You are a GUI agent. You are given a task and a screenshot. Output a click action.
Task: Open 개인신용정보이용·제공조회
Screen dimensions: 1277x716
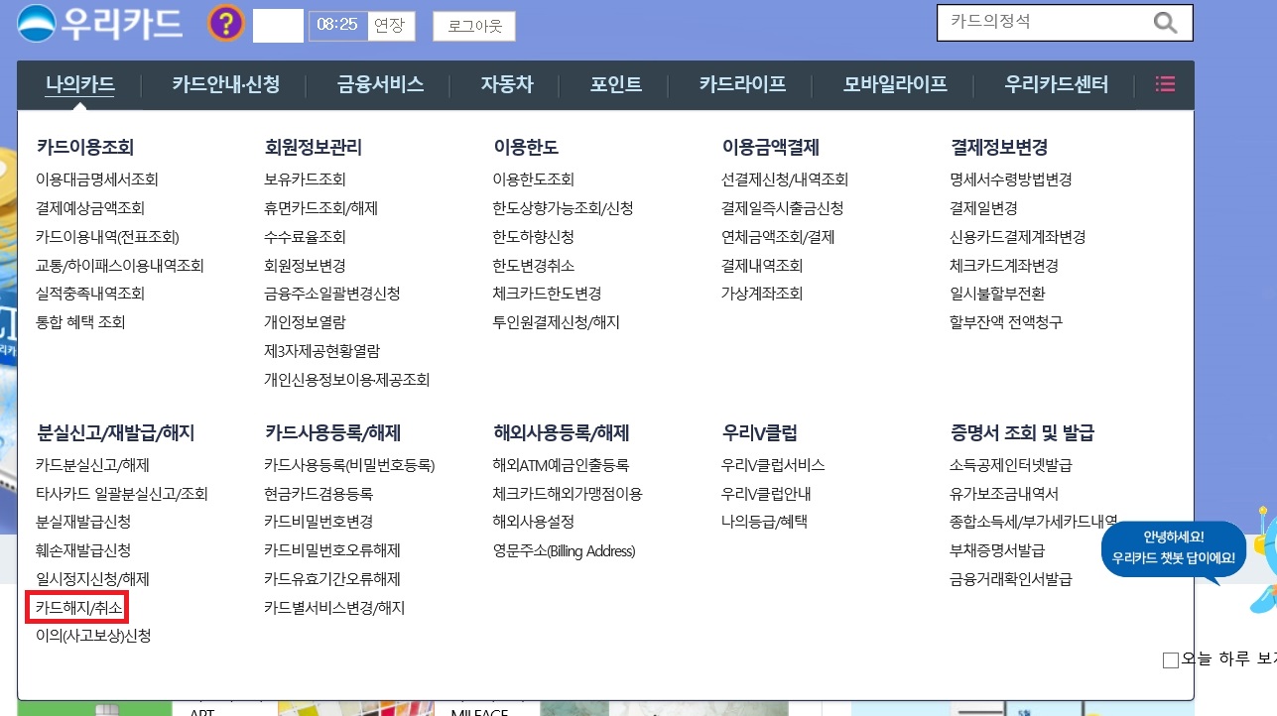[346, 380]
